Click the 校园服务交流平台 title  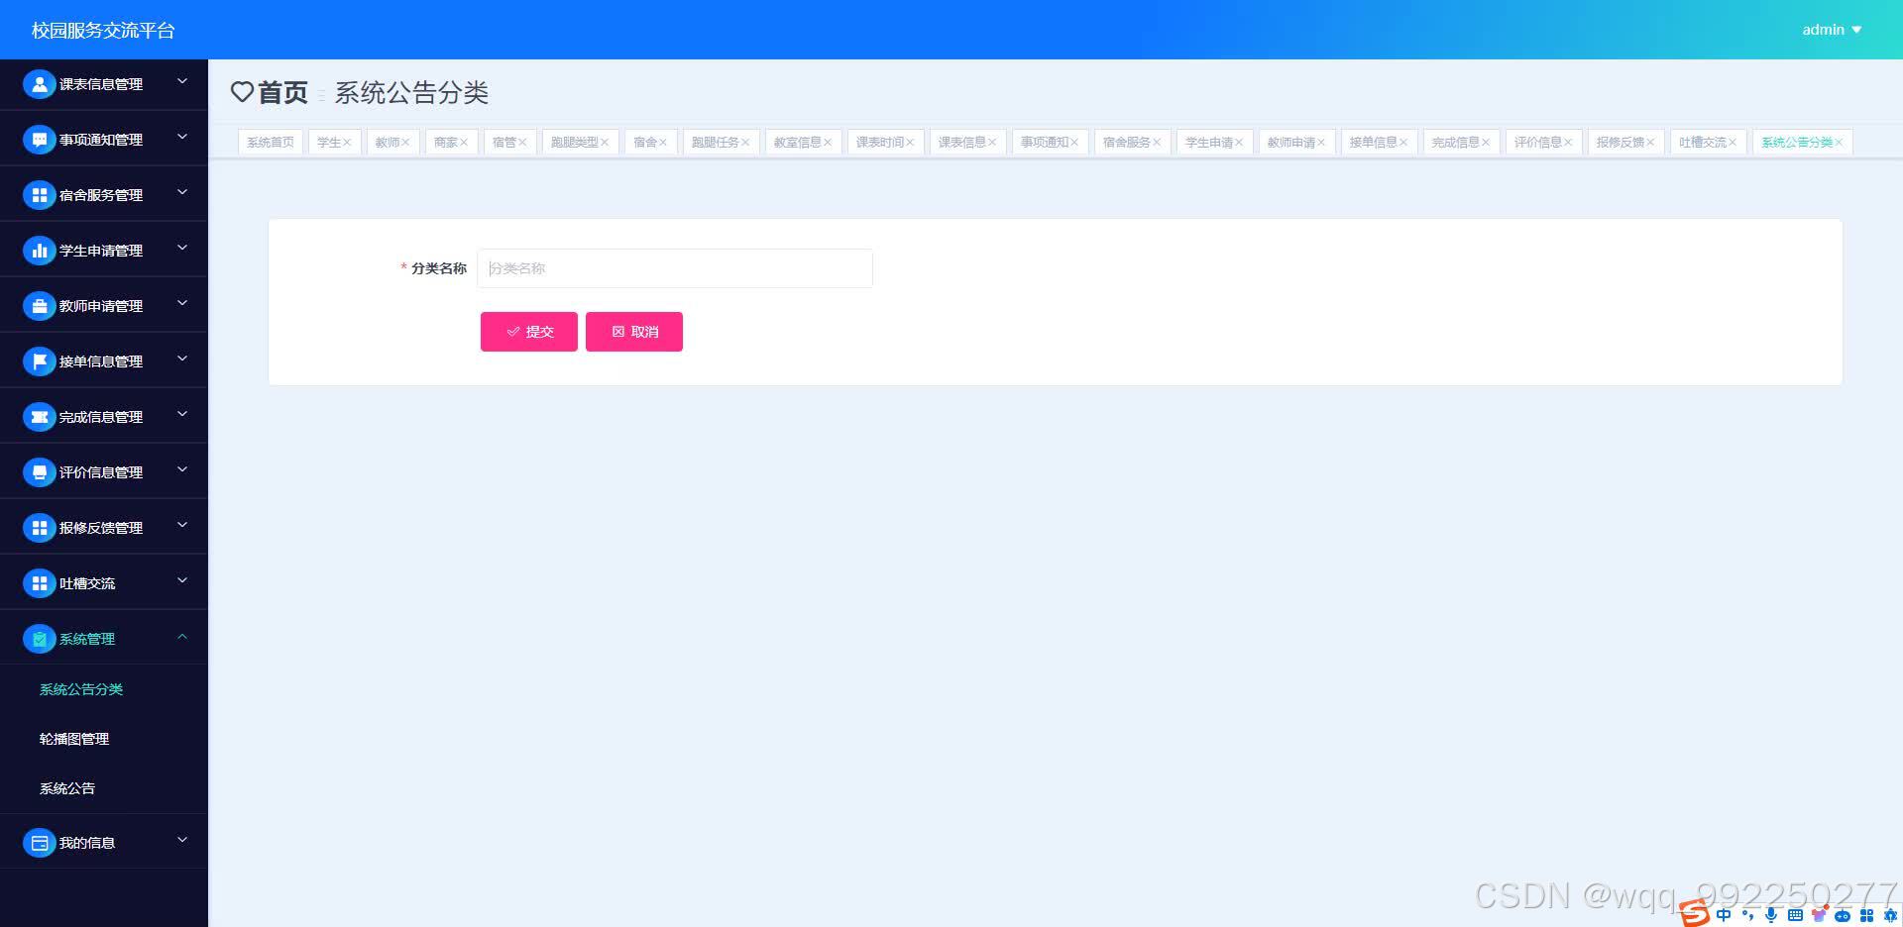click(103, 31)
